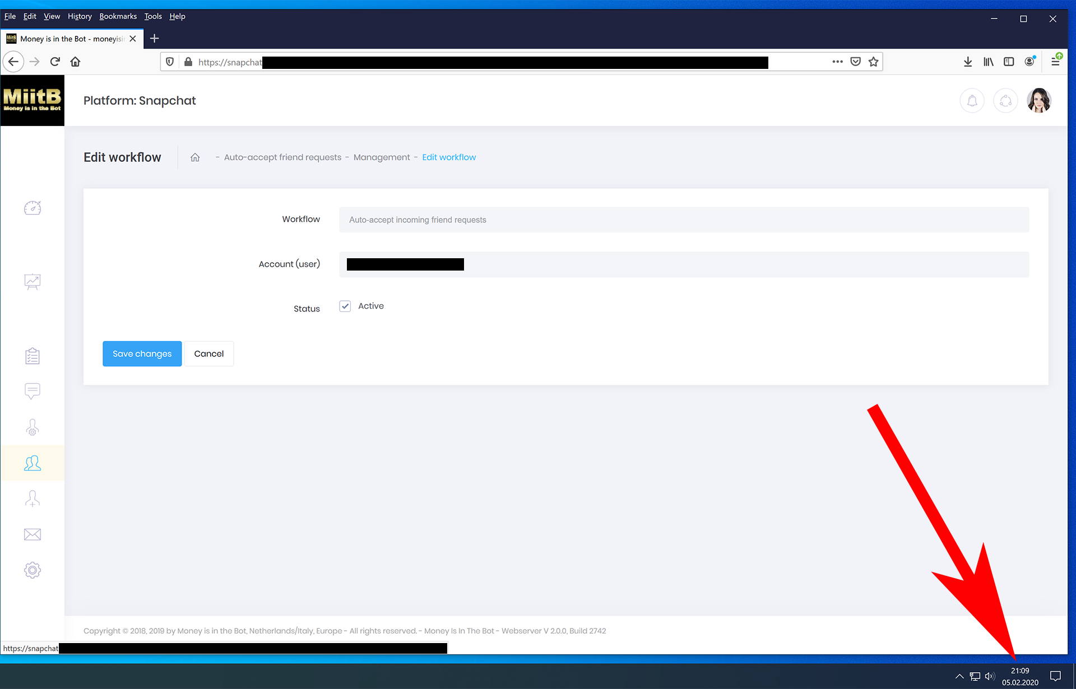Open the Tools menu

point(153,16)
